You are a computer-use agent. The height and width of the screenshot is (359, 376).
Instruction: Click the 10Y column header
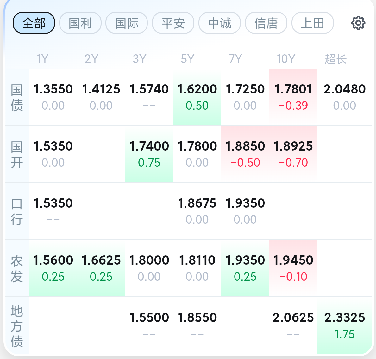pos(286,59)
